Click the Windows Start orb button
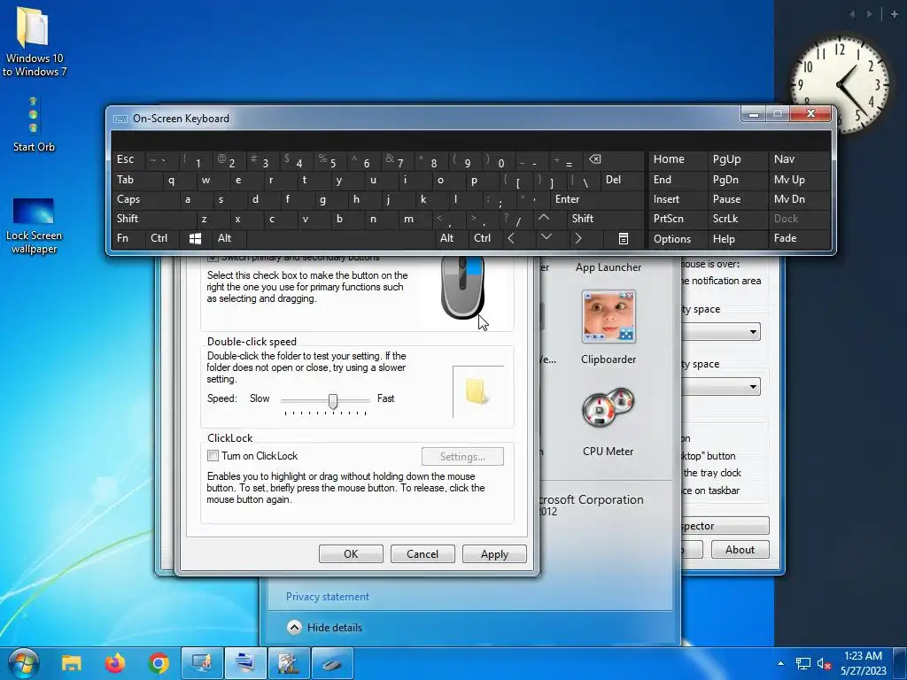Screen dimensions: 907x680 (24, 662)
